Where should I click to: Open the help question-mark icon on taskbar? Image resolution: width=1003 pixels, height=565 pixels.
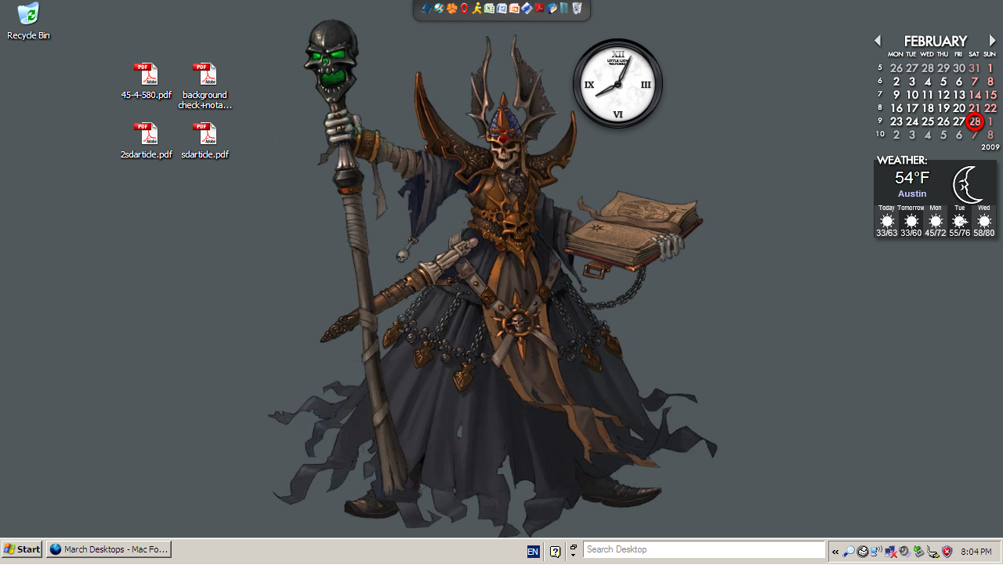555,551
